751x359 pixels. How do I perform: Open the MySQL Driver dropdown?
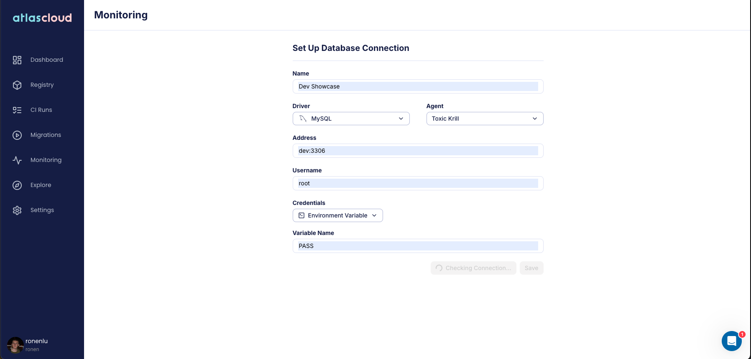(351, 119)
